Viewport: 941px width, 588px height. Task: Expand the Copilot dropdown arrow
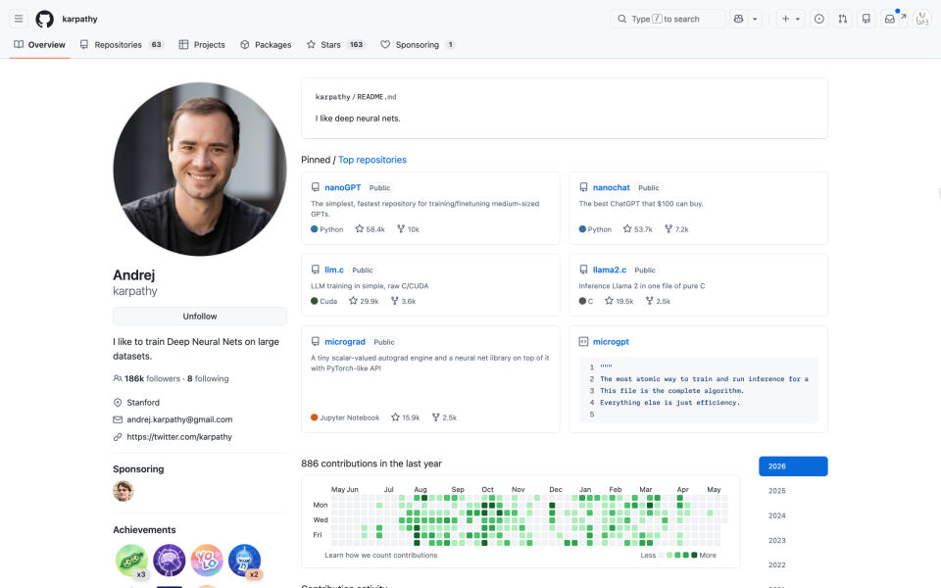(755, 19)
